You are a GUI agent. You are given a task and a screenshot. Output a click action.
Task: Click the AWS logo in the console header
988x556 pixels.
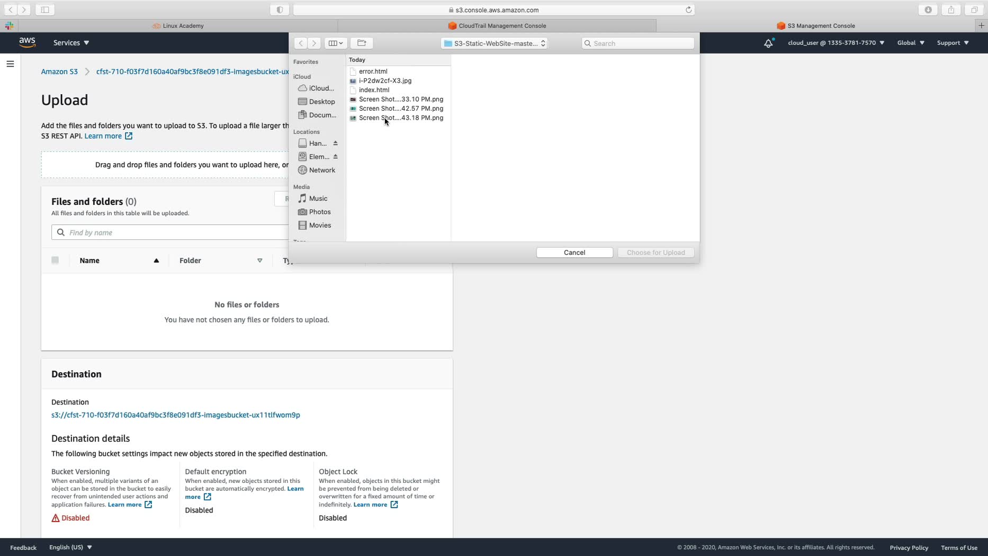point(27,42)
